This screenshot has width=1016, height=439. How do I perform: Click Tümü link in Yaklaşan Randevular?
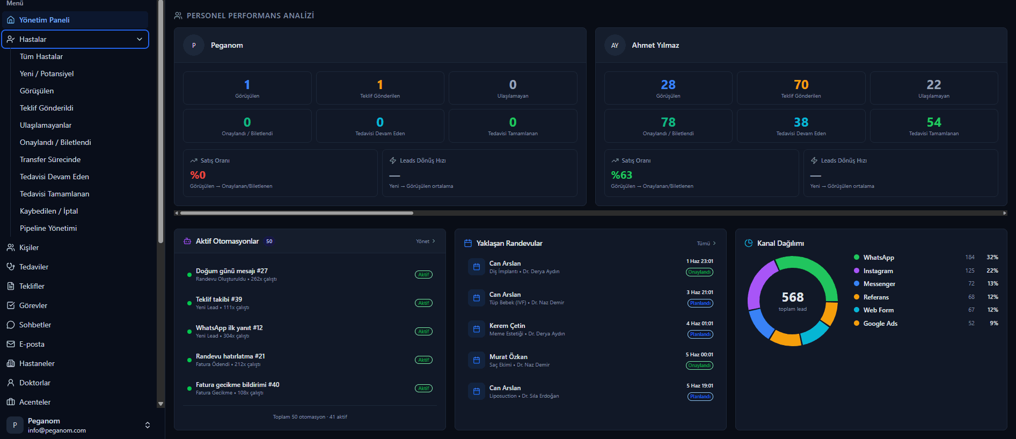pos(706,244)
